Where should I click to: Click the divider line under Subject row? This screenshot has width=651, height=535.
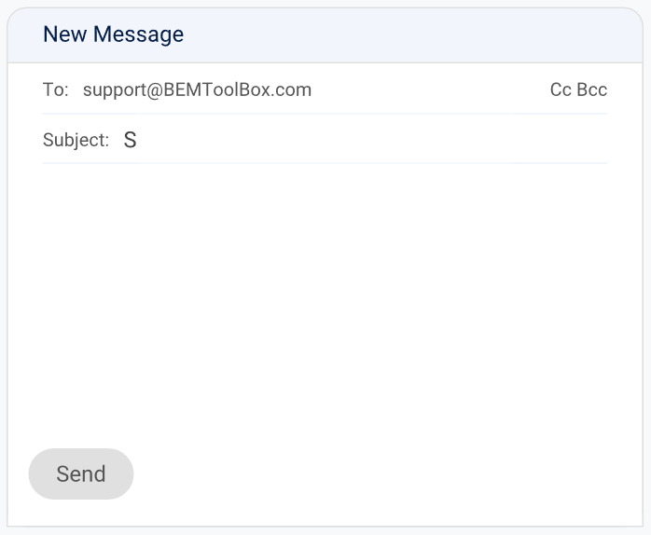325,163
